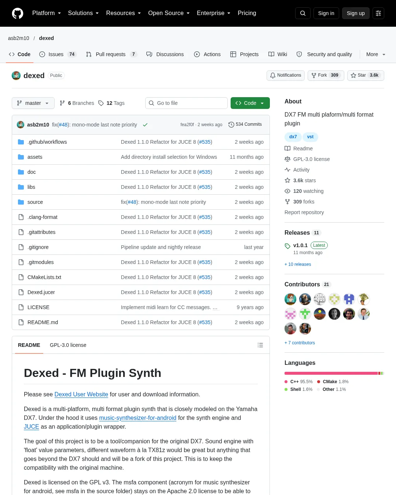The image size is (396, 495).
Task: Open the Projects tab
Action: click(244, 54)
